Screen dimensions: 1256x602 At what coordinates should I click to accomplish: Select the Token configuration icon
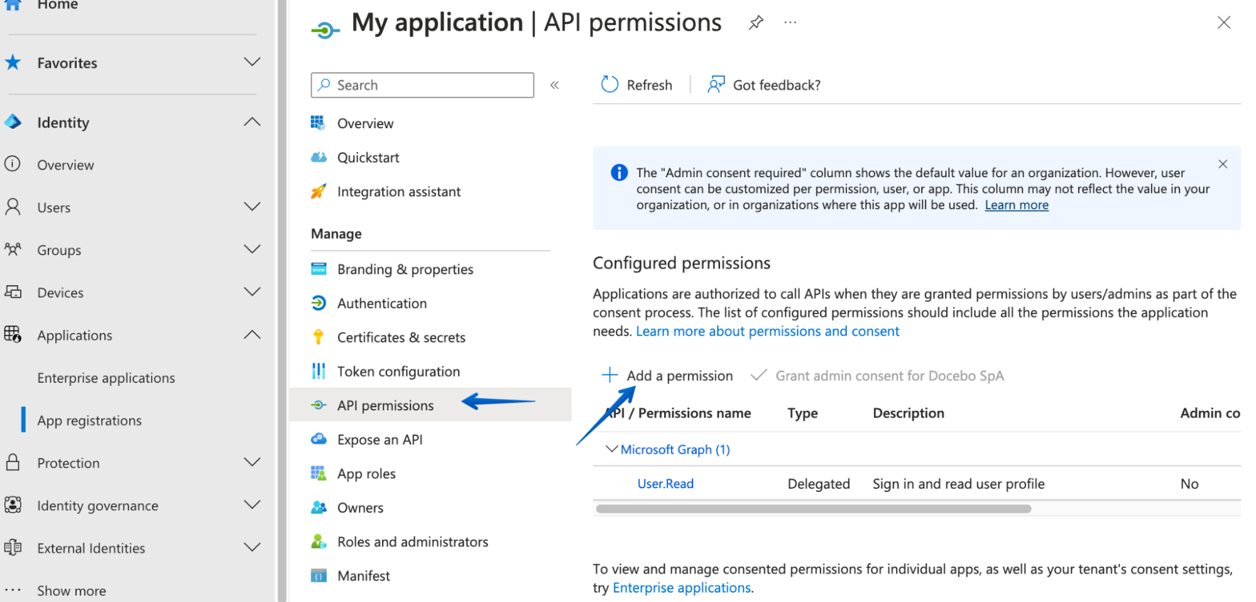pos(319,371)
